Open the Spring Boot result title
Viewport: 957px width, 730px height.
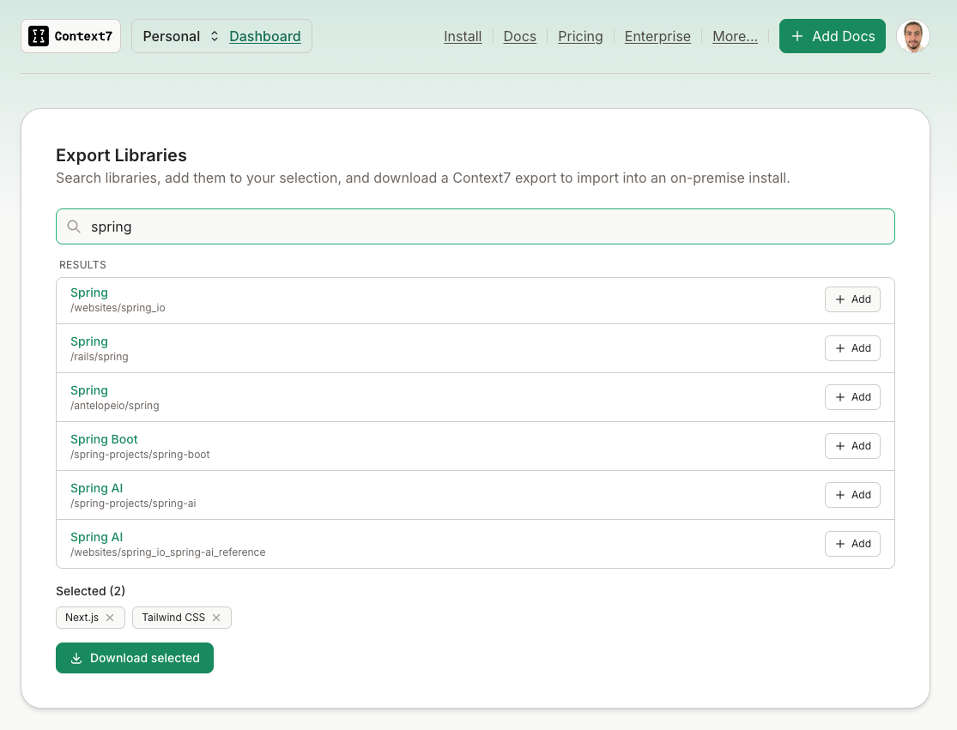point(104,439)
